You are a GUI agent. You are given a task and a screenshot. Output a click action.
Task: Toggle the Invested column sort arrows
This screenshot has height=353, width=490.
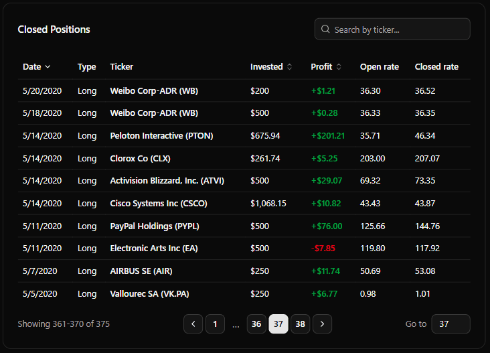(x=289, y=66)
